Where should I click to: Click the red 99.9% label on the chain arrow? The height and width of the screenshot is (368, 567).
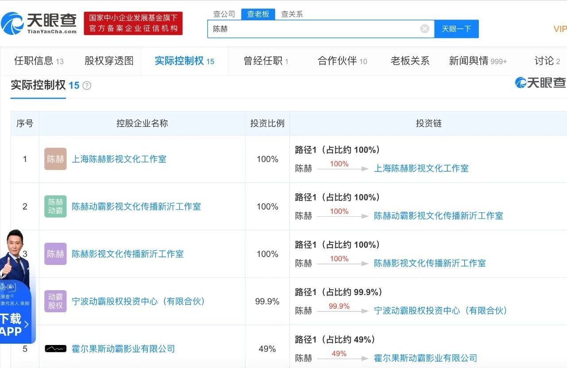tap(339, 306)
